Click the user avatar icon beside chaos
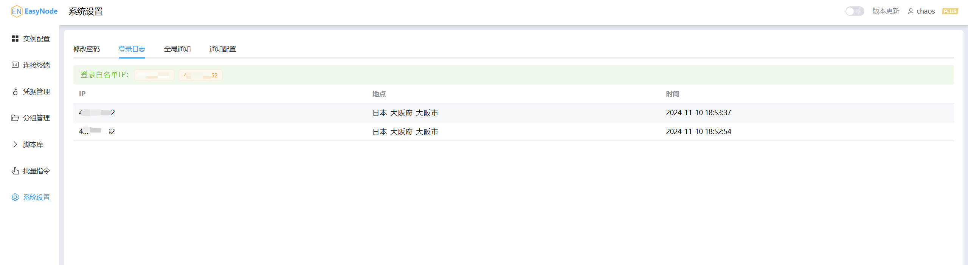 click(x=911, y=11)
